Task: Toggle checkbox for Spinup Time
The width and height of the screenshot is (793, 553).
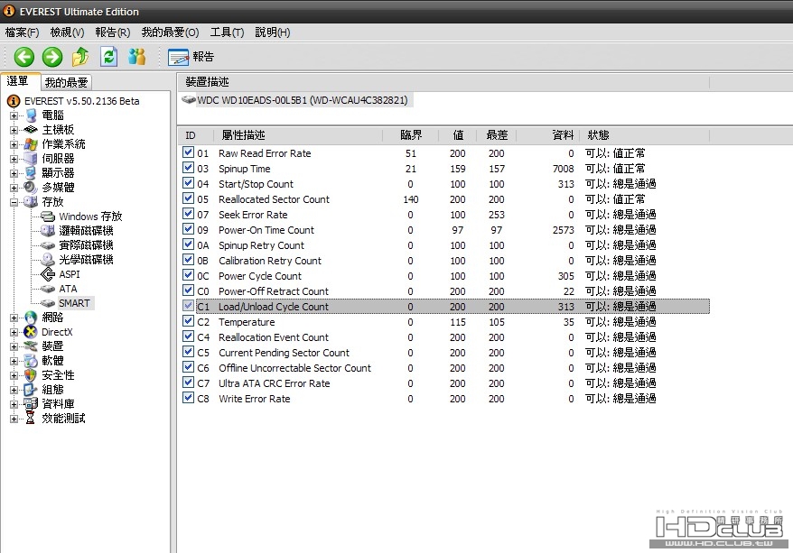Action: (189, 168)
